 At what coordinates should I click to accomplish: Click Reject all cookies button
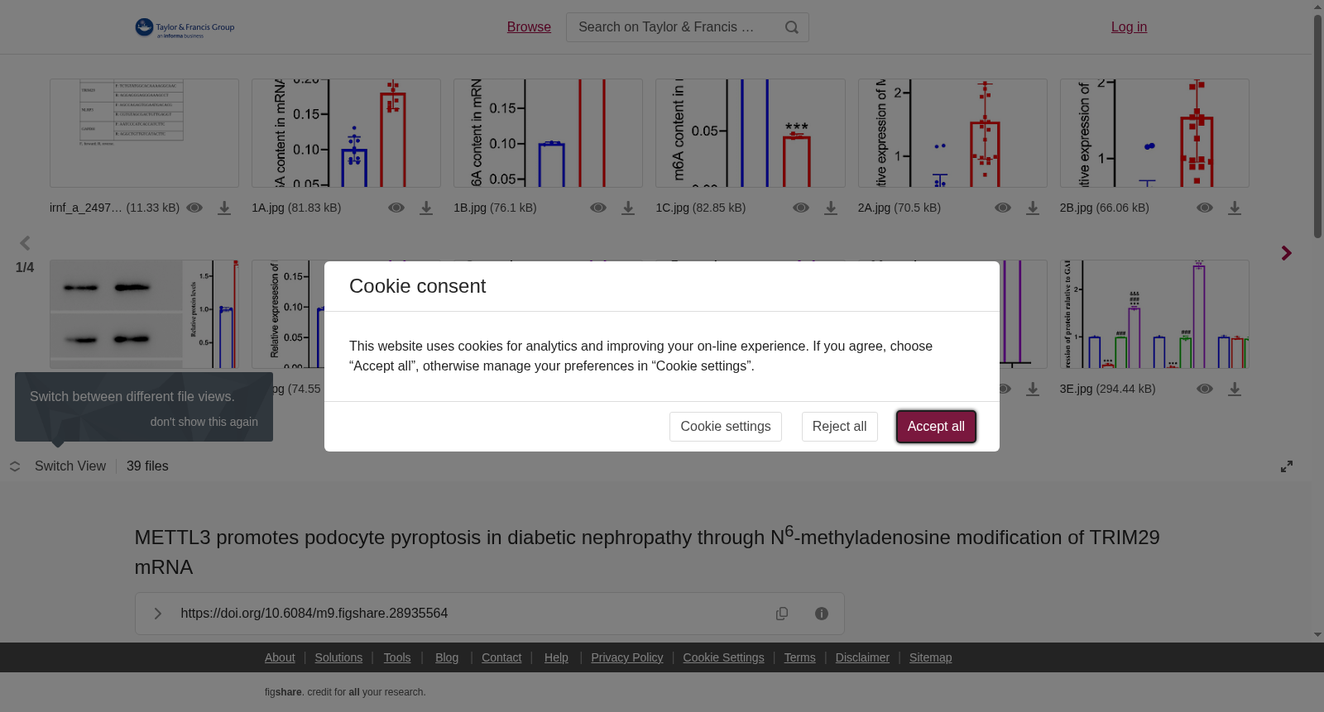(839, 427)
